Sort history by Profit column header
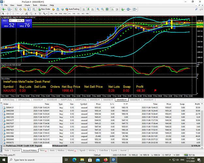204x163 pixels. (197, 104)
